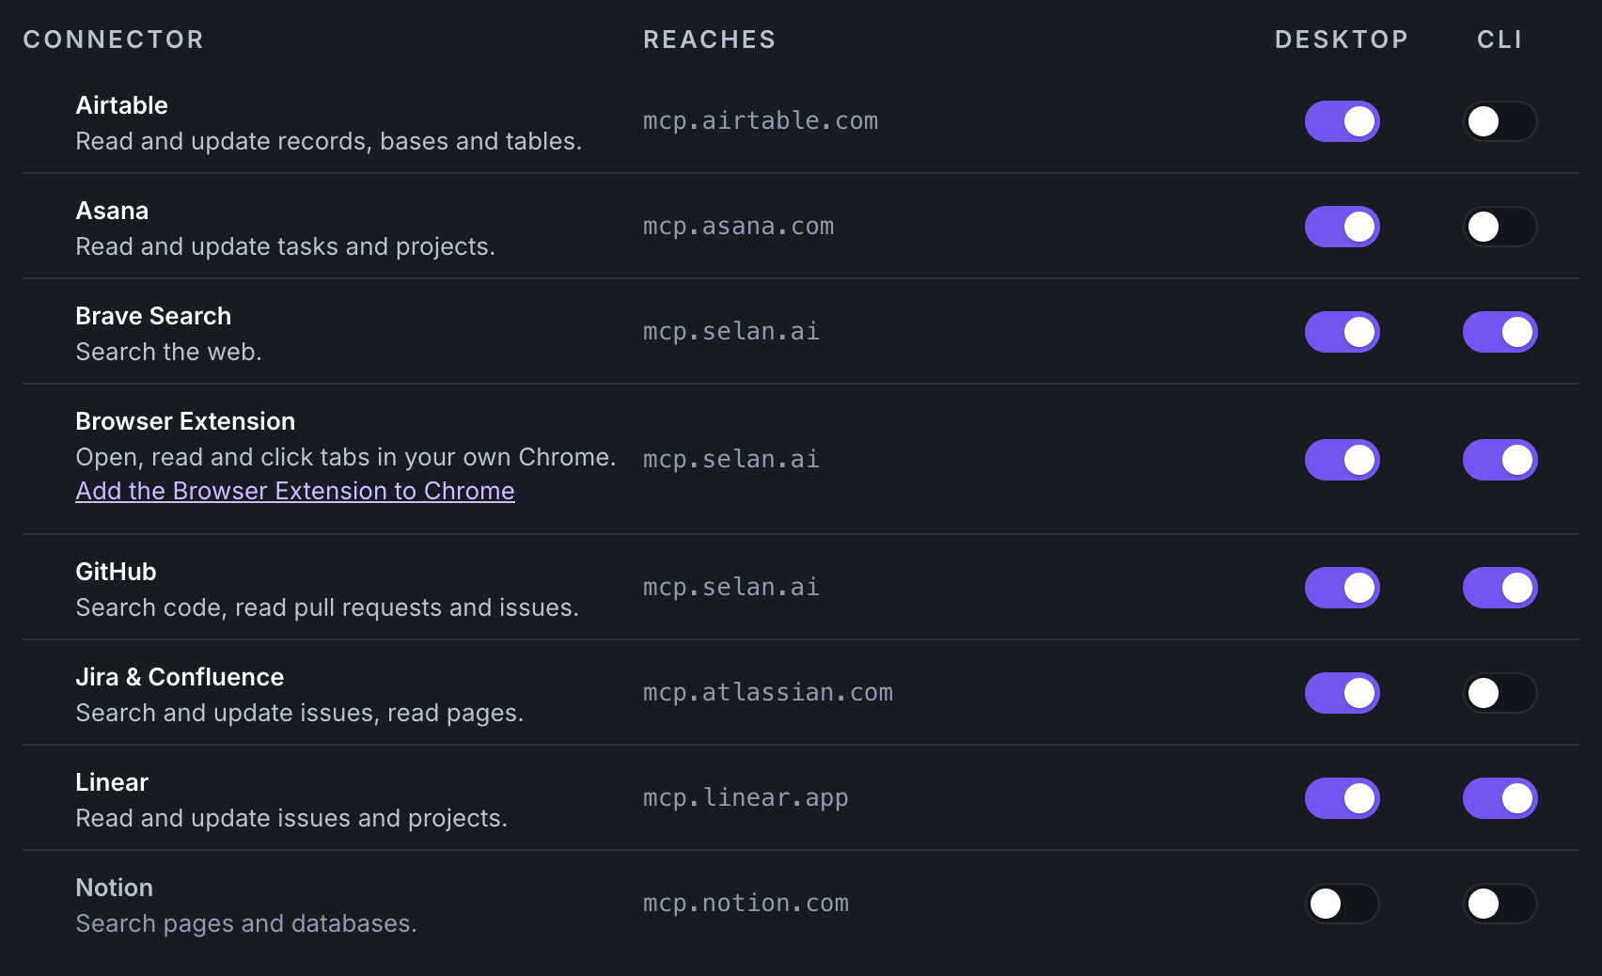Click 'Search pages and databases.' description
The width and height of the screenshot is (1602, 976).
pos(246,923)
